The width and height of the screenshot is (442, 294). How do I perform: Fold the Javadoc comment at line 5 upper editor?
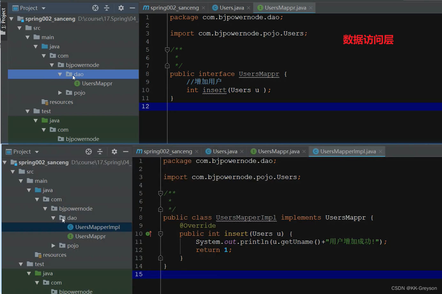point(167,50)
